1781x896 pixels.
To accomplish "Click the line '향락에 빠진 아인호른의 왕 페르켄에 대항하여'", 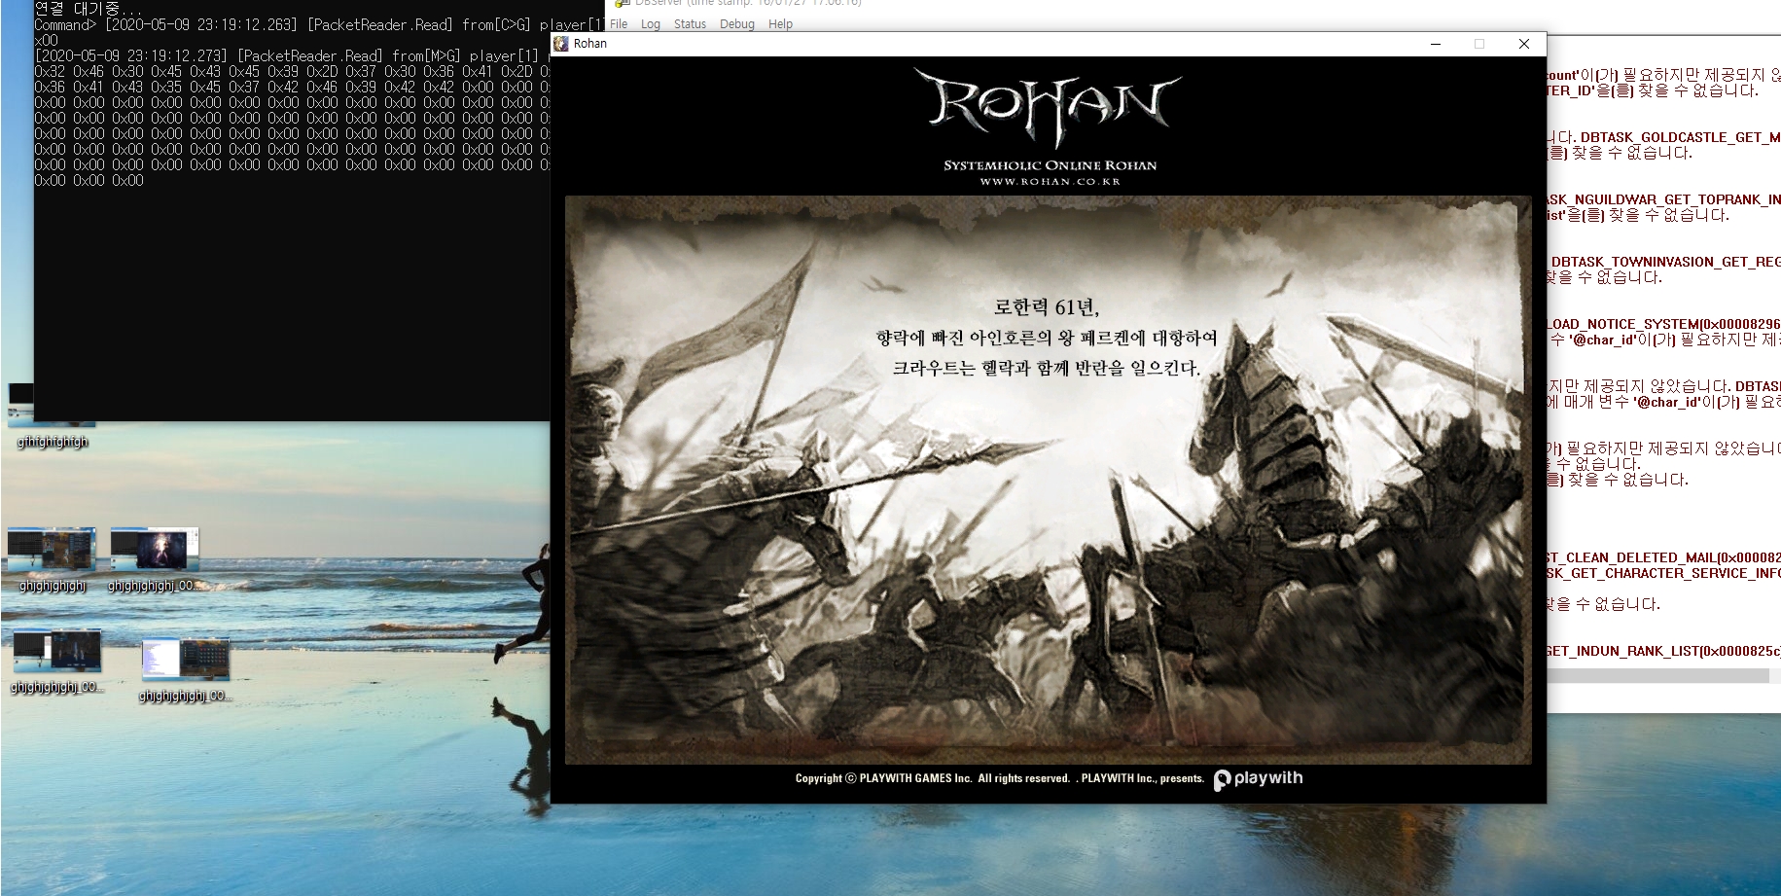I will click(1047, 338).
